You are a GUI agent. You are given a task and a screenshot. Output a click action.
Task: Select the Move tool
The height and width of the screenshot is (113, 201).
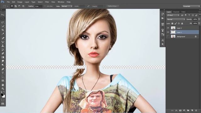click(x=3, y=14)
